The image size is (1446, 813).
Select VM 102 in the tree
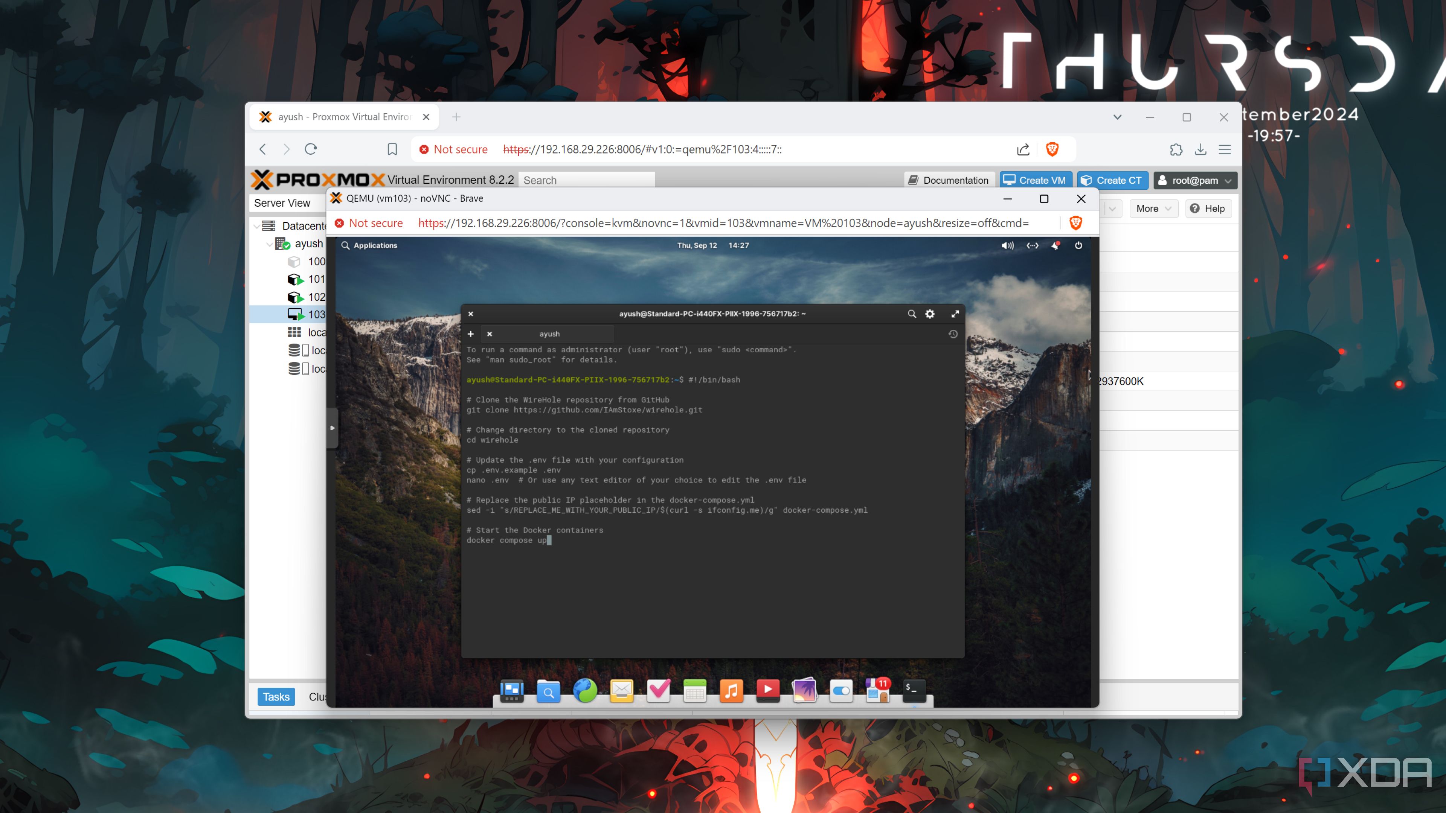(307, 297)
